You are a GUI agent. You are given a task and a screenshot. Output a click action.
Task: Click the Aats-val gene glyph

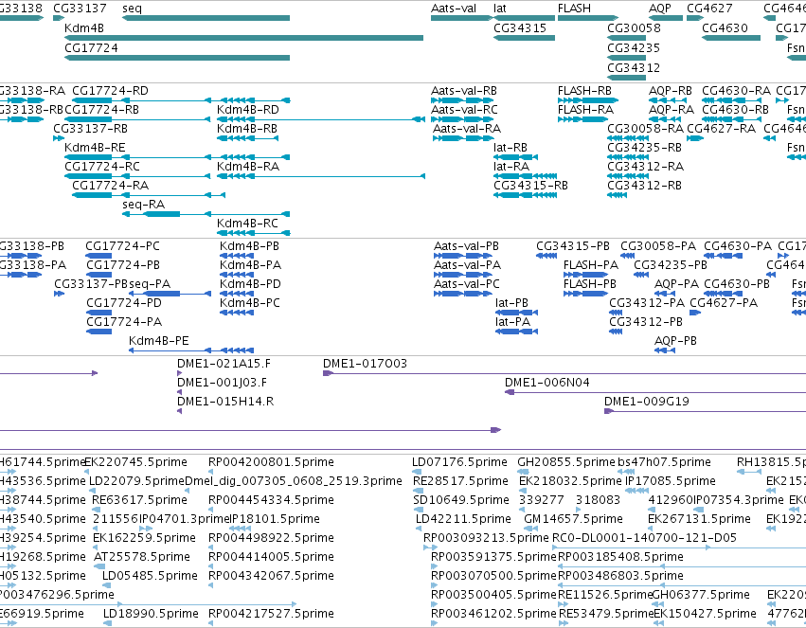tap(462, 18)
